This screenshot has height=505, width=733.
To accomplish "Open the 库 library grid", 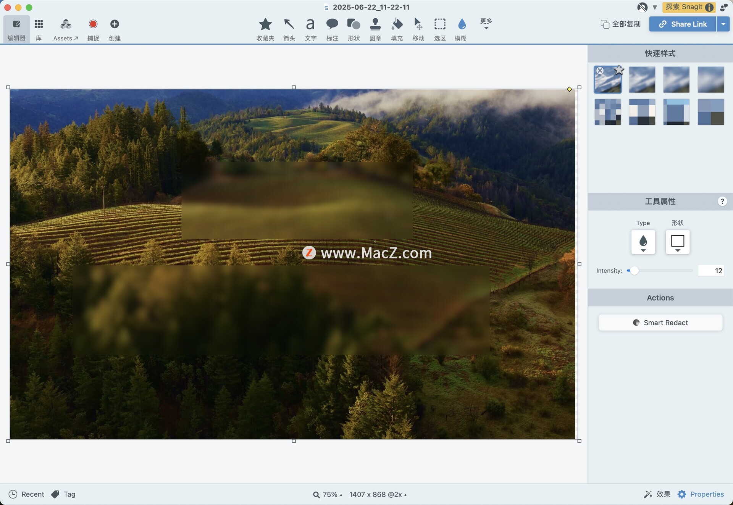I will [x=39, y=29].
